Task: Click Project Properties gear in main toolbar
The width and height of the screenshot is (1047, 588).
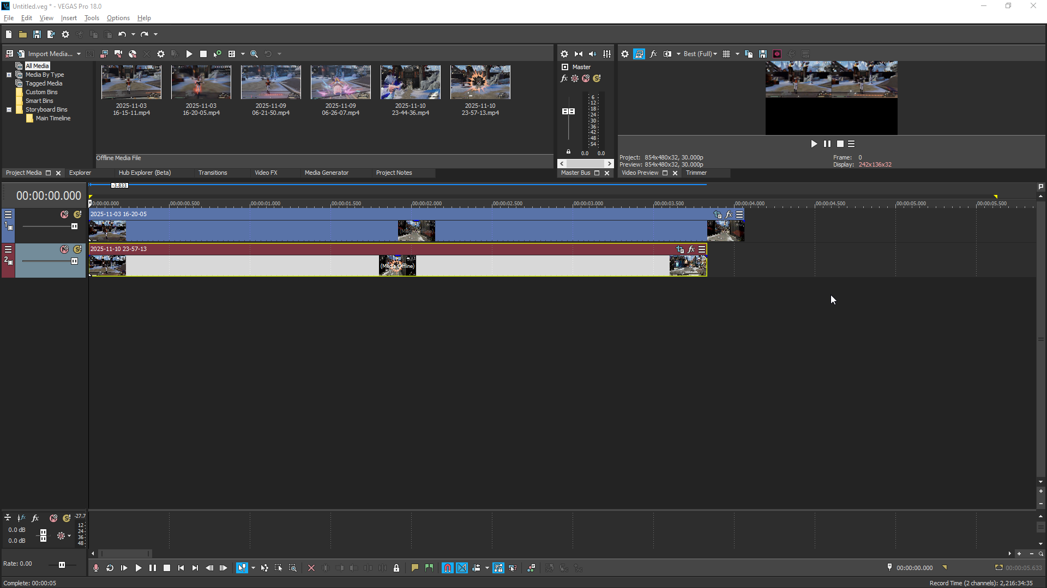Action: (x=65, y=34)
